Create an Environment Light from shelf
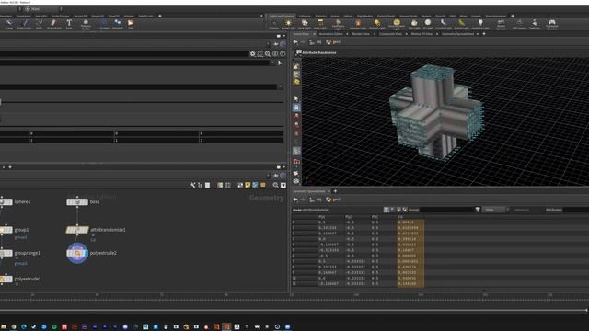The width and height of the screenshot is (589, 331). coord(397,25)
